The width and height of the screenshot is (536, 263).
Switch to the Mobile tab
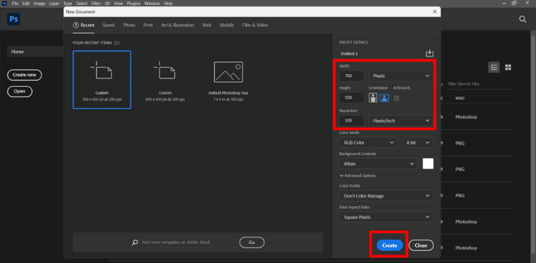pyautogui.click(x=227, y=25)
